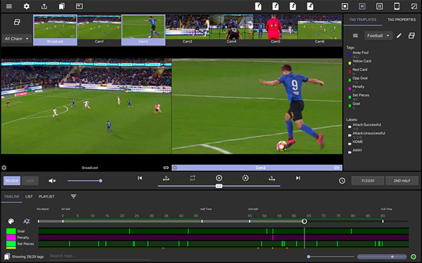Viewport: 422px width, 263px height.
Task: Open the PLAYLIST tab
Action: click(x=46, y=196)
